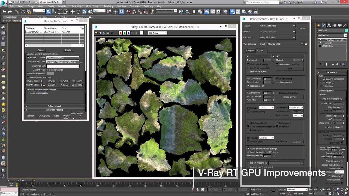Click the Render Servers button
Viewport: 349px width, 196px height.
coord(289,97)
